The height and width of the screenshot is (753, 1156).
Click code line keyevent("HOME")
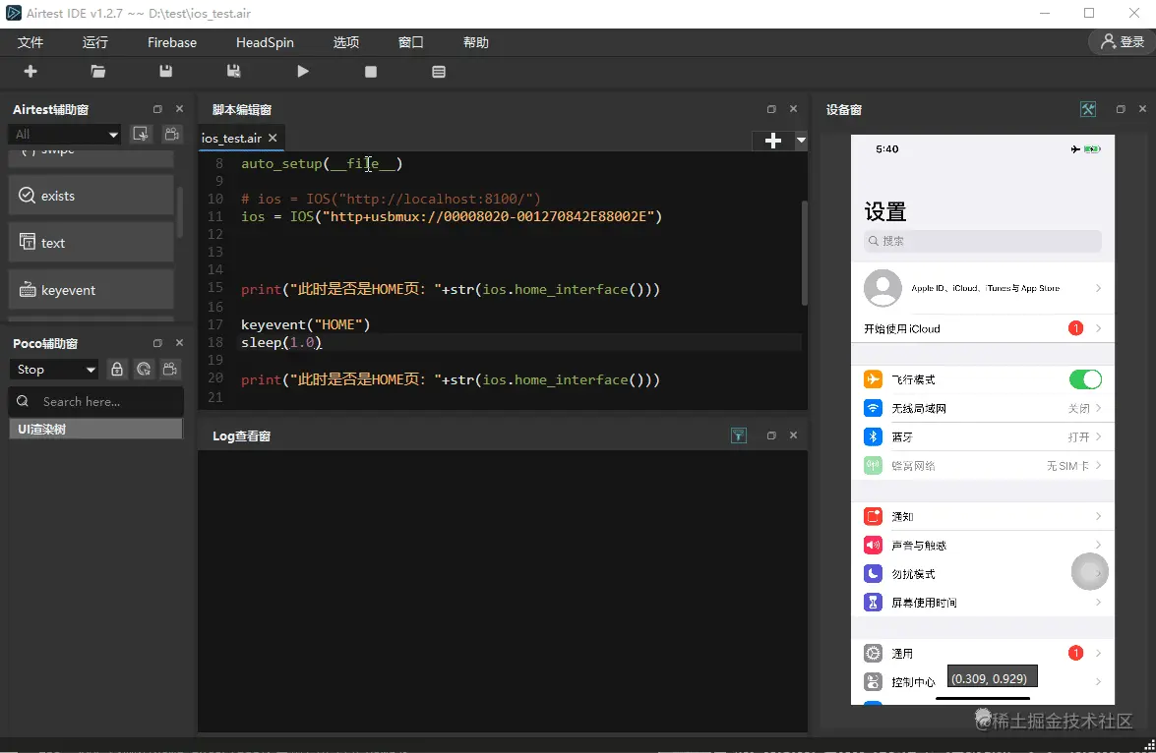point(305,324)
